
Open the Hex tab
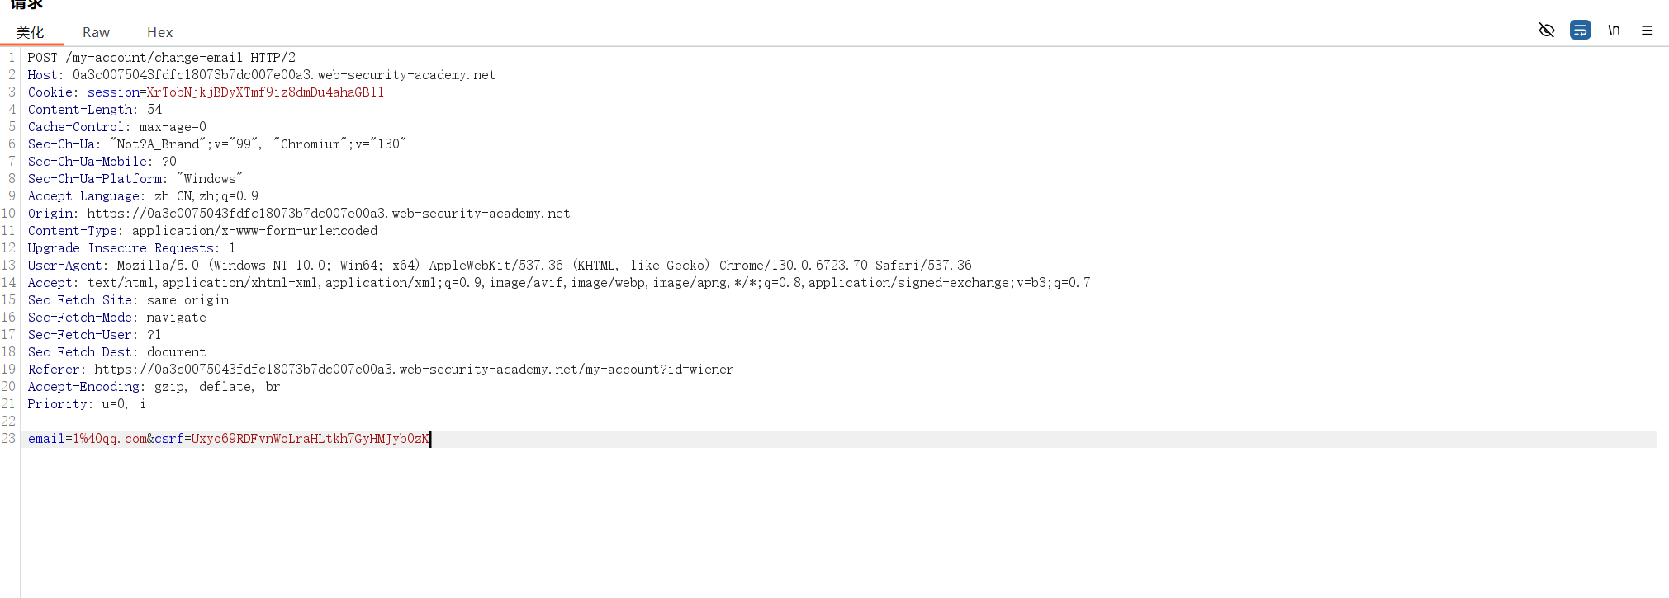[x=159, y=32]
